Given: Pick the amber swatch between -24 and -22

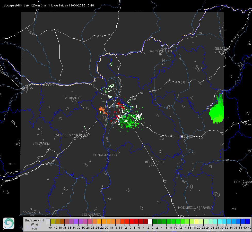Looking at the screenshot, I should click(x=99, y=221).
